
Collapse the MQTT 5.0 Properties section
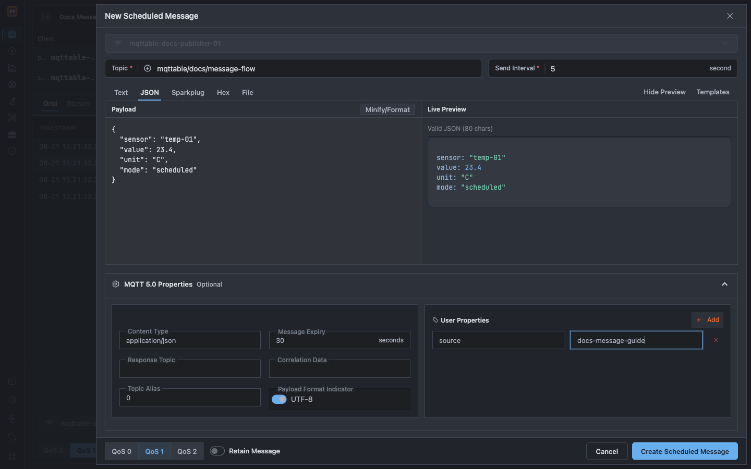click(724, 284)
